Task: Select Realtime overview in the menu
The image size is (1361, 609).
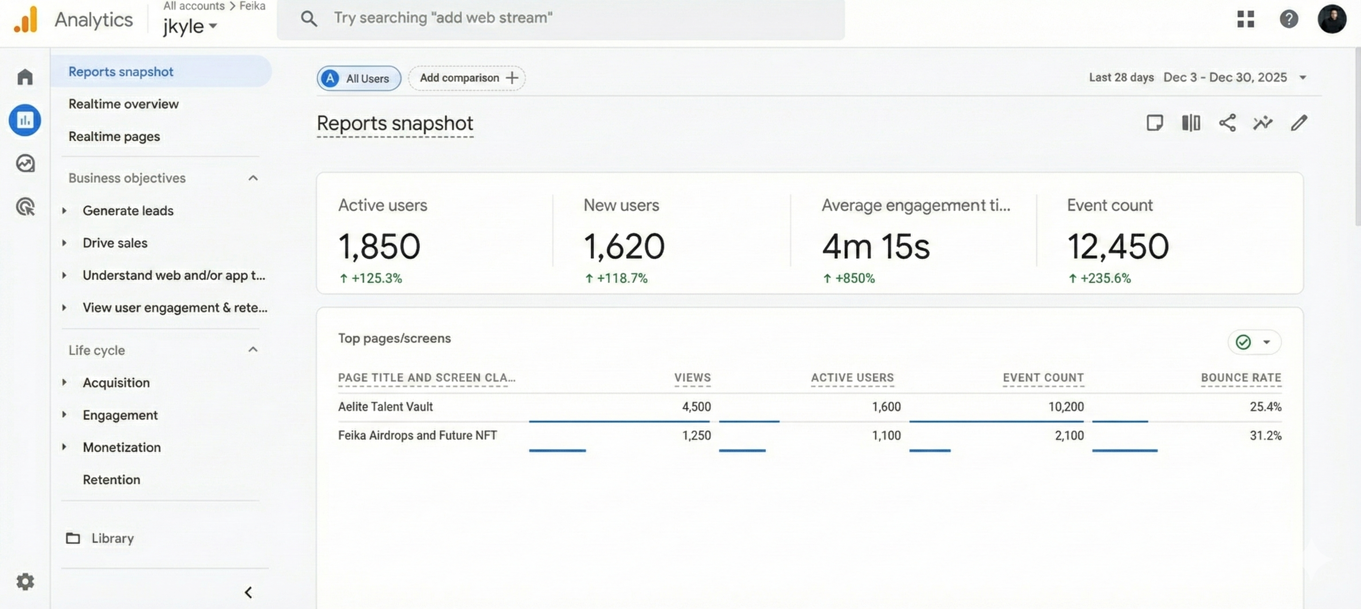Action: (124, 104)
